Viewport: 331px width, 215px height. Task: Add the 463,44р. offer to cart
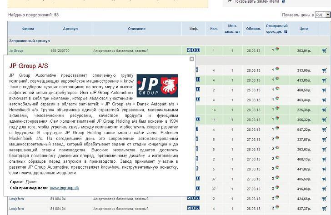coord(324,100)
